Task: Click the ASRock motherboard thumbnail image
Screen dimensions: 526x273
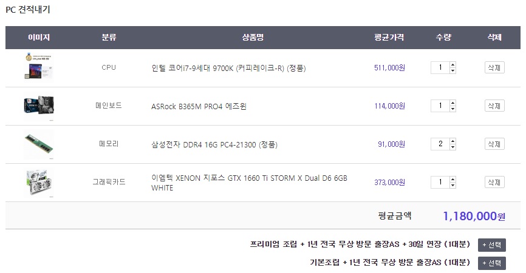Action: [x=38, y=106]
